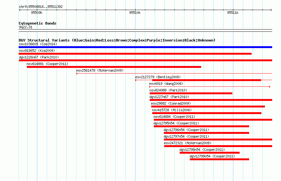Click the red nsv614884 loss bar
Viewport: 281px width, 181px height.
pos(213,120)
